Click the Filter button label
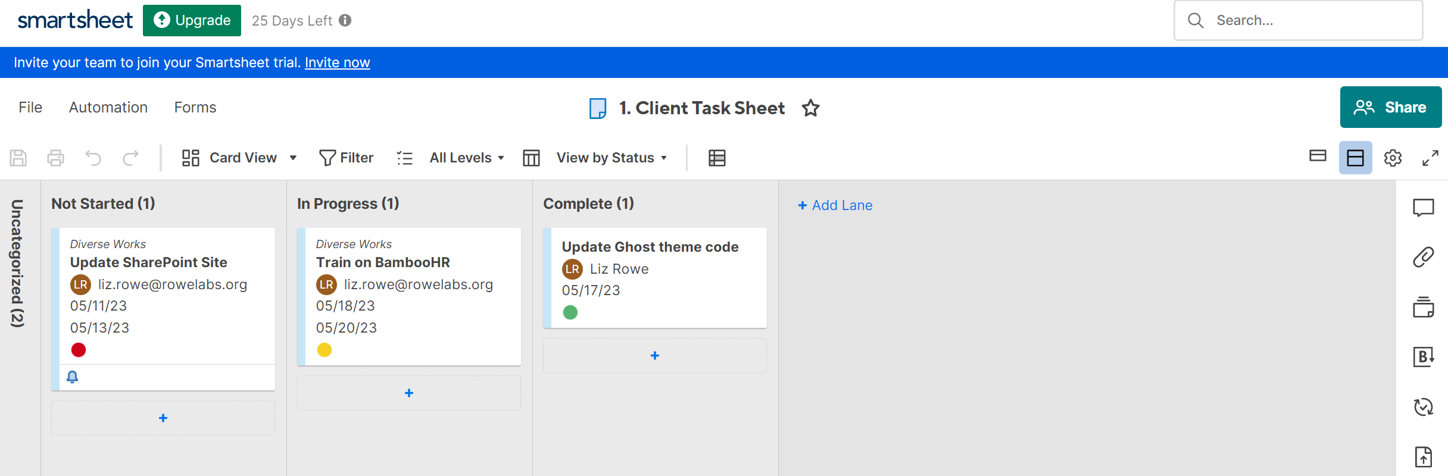This screenshot has height=476, width=1448. pyautogui.click(x=357, y=158)
